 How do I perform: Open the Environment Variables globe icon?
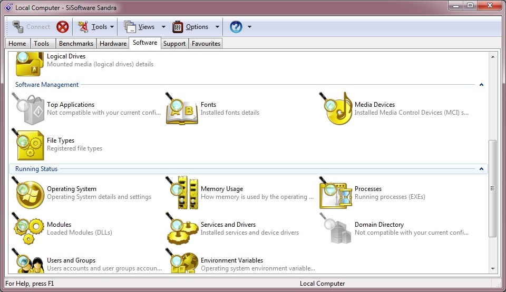182,261
